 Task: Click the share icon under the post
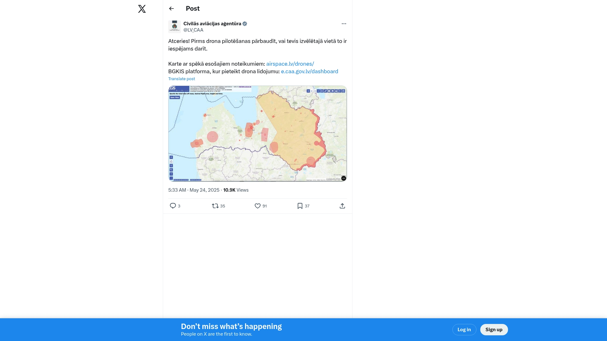pos(342,206)
